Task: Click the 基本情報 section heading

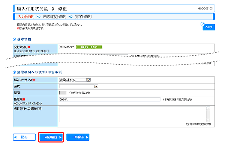Action: click(24, 39)
